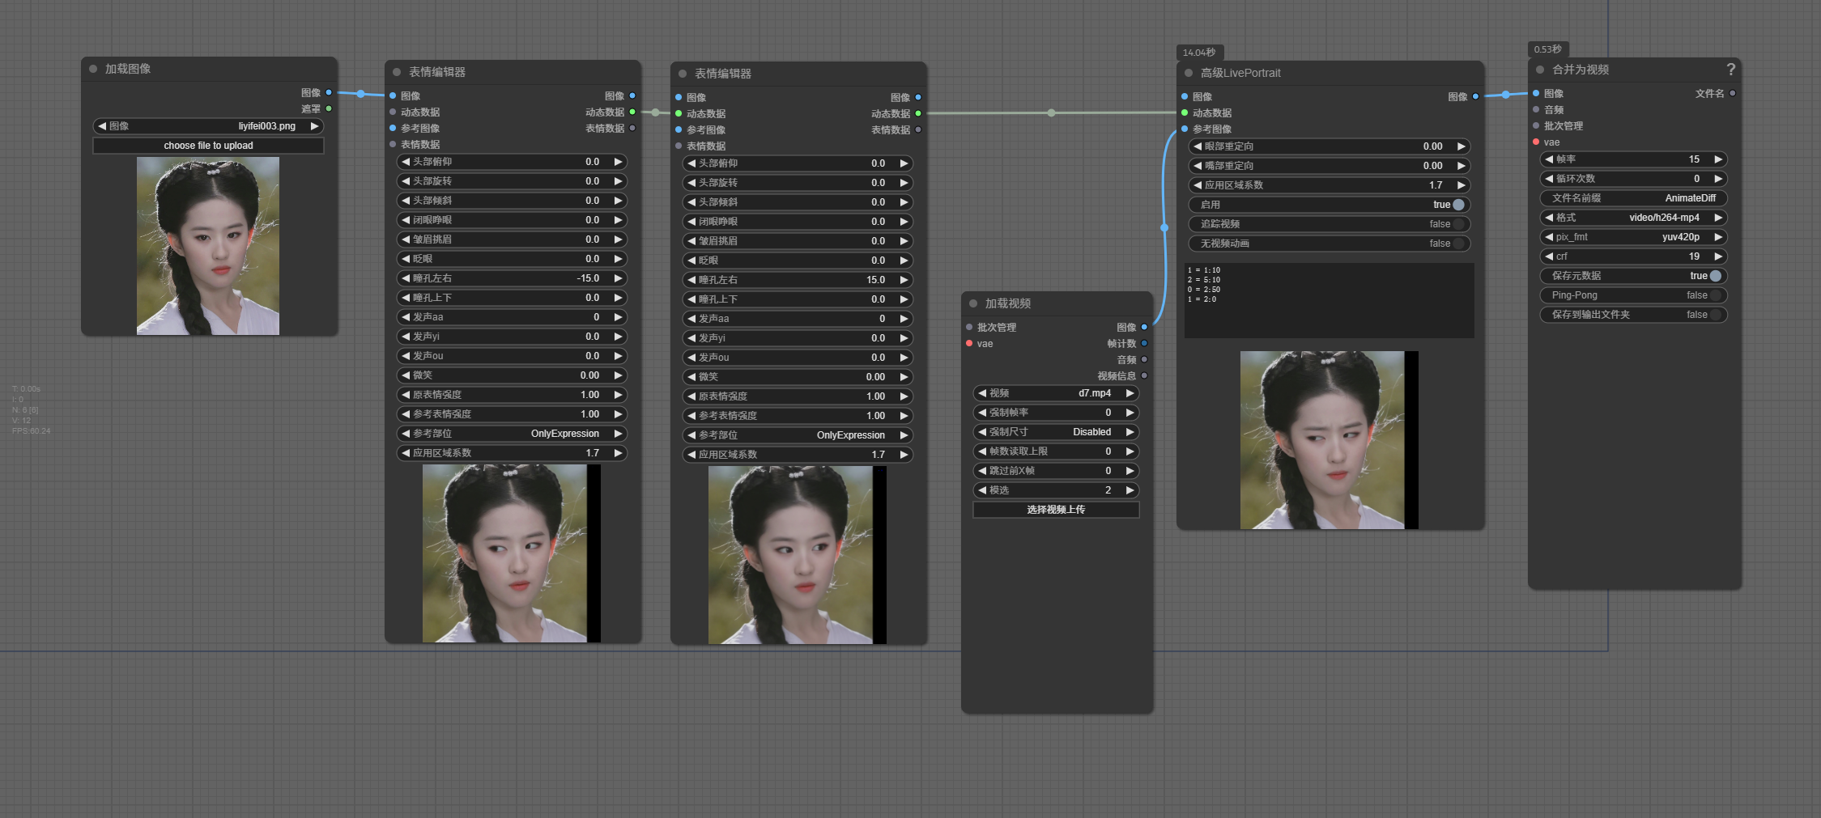The height and width of the screenshot is (818, 1821).
Task: Click the 文件名前缀 AnimateDiff field
Action: click(1633, 198)
